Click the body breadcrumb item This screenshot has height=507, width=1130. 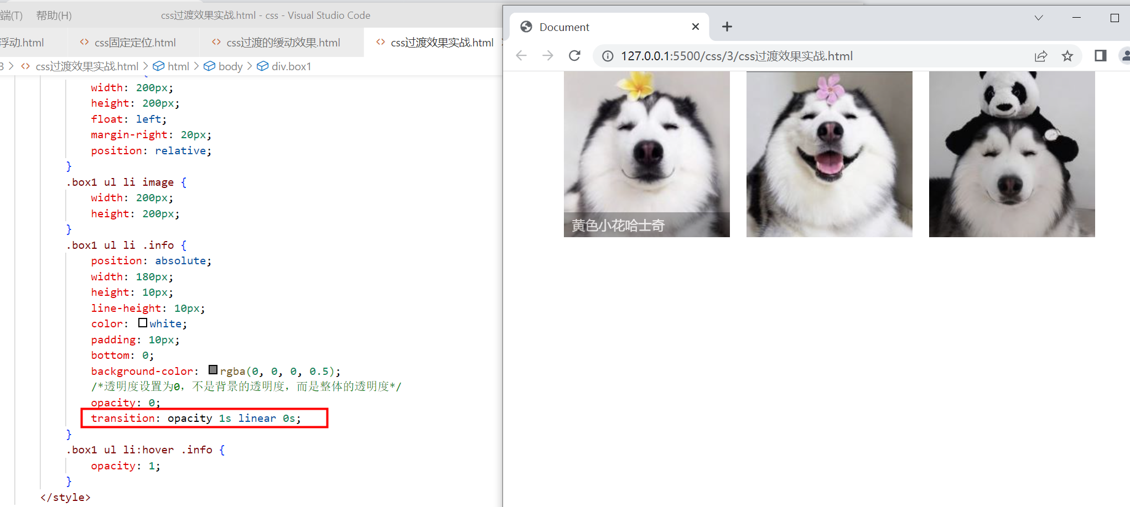tap(224, 66)
